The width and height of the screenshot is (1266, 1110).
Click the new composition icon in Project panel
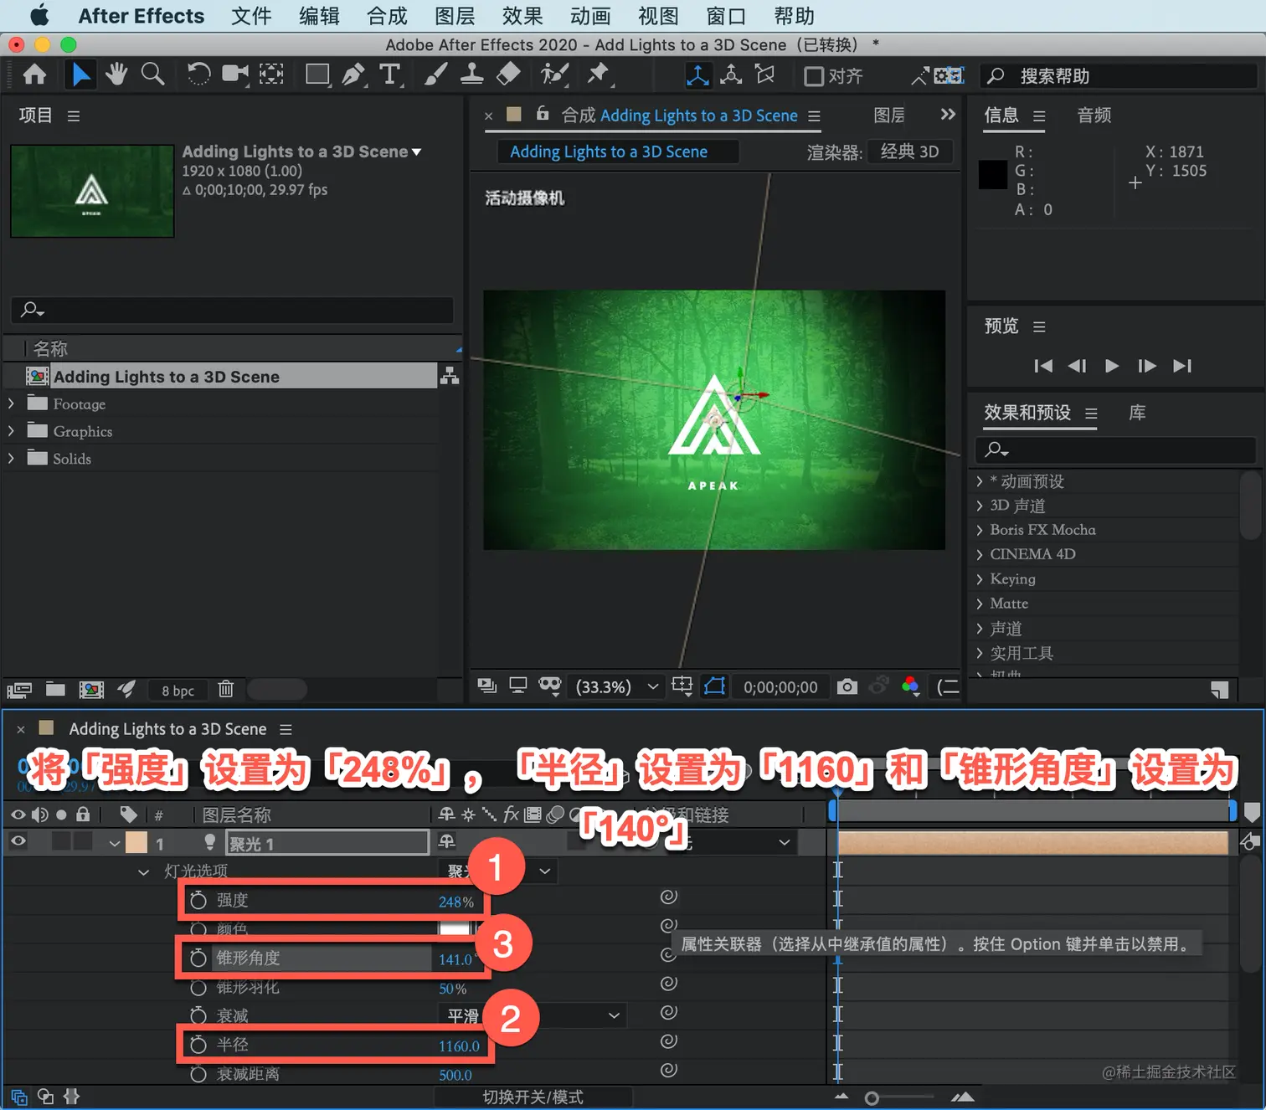coord(91,689)
